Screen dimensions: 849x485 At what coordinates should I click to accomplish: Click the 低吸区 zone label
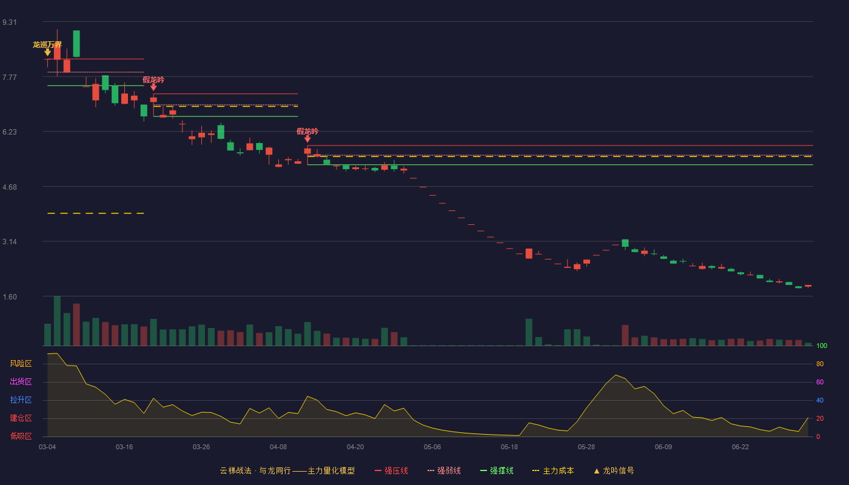pos(21,436)
